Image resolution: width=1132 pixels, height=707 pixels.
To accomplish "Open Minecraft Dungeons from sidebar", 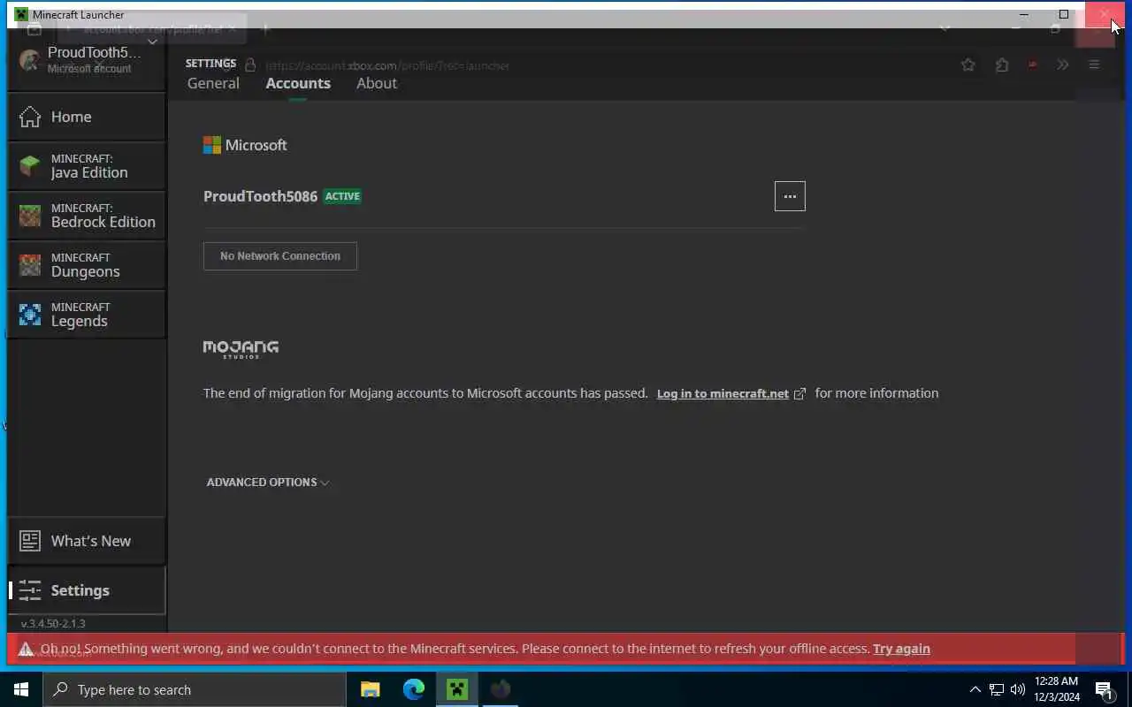I will click(87, 265).
